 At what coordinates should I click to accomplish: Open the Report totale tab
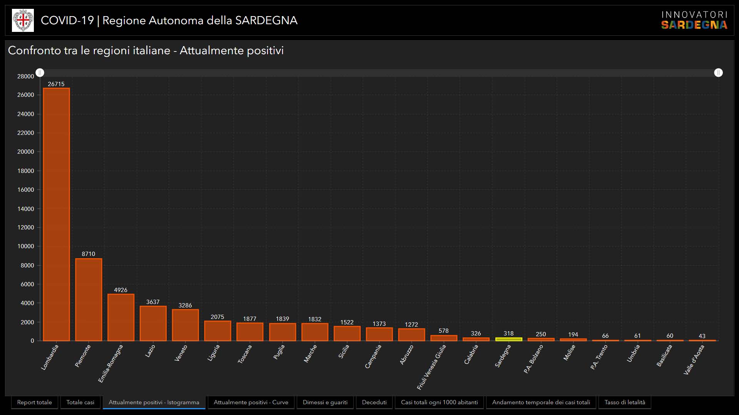(x=35, y=402)
